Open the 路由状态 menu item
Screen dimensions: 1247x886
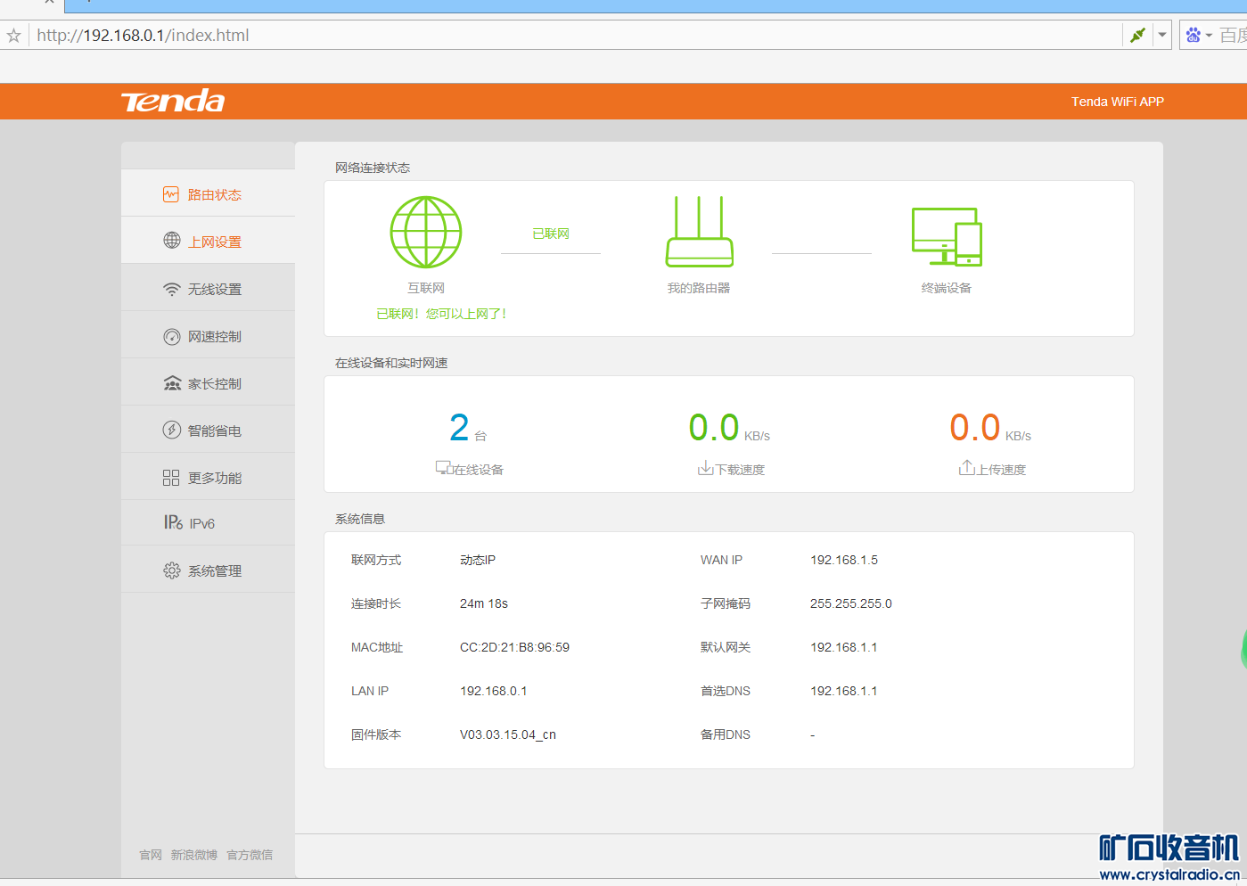208,194
